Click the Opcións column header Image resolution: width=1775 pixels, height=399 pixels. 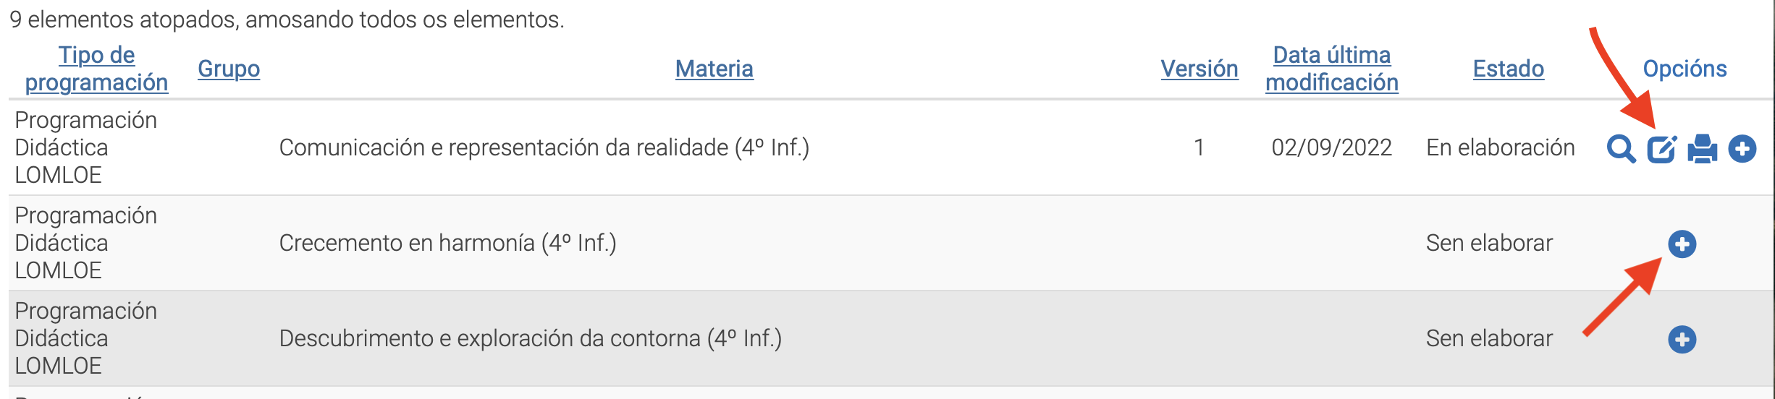tap(1685, 69)
